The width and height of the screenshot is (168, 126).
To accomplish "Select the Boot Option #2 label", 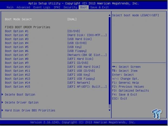I will [x=17, y=35].
